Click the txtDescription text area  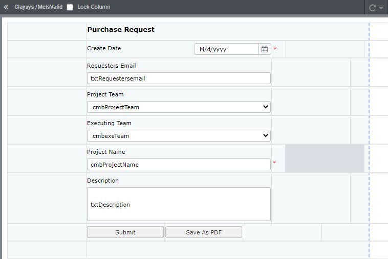click(179, 204)
